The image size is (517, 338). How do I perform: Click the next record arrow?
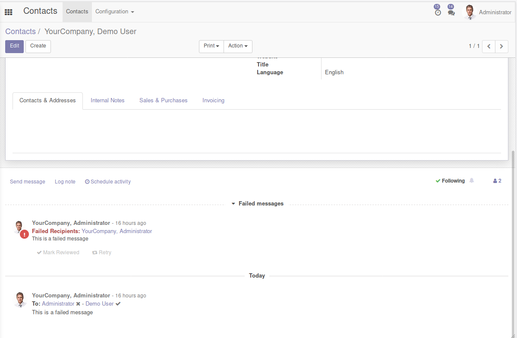(x=501, y=46)
